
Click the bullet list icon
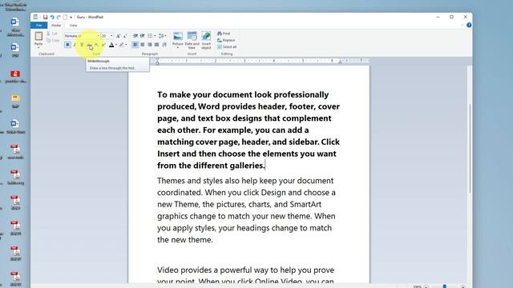(150, 36)
